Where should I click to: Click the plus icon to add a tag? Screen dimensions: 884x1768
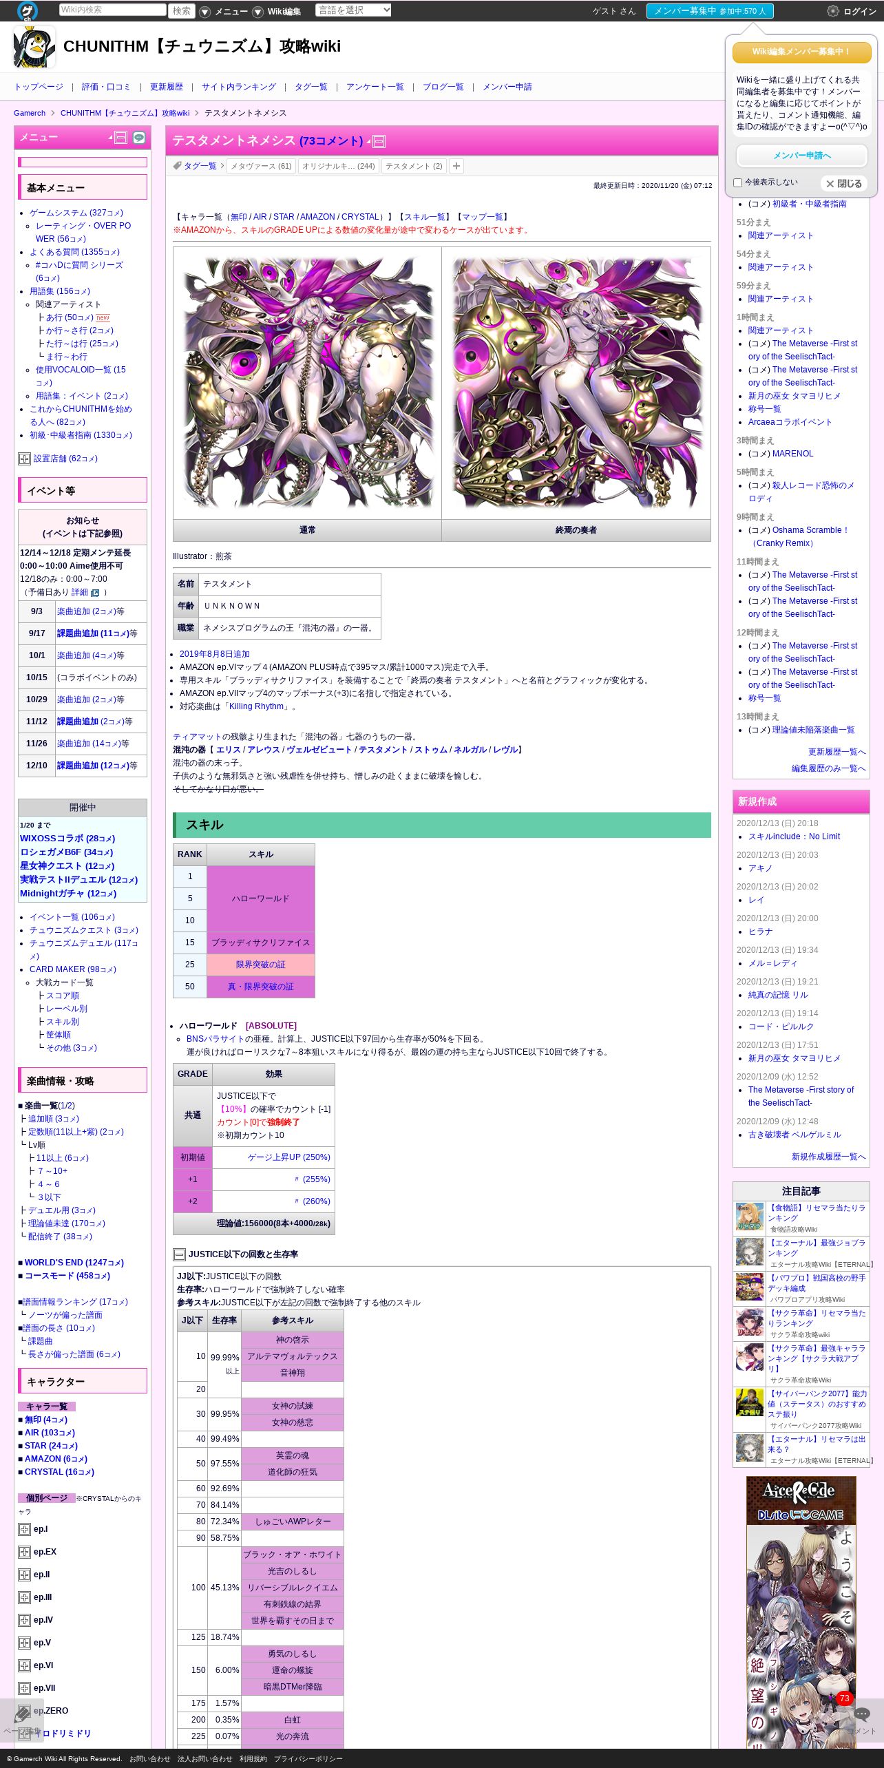coord(456,166)
